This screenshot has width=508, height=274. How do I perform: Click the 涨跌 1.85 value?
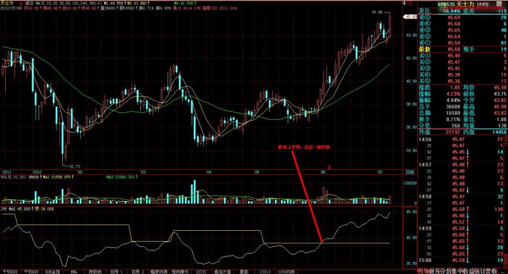coord(455,88)
